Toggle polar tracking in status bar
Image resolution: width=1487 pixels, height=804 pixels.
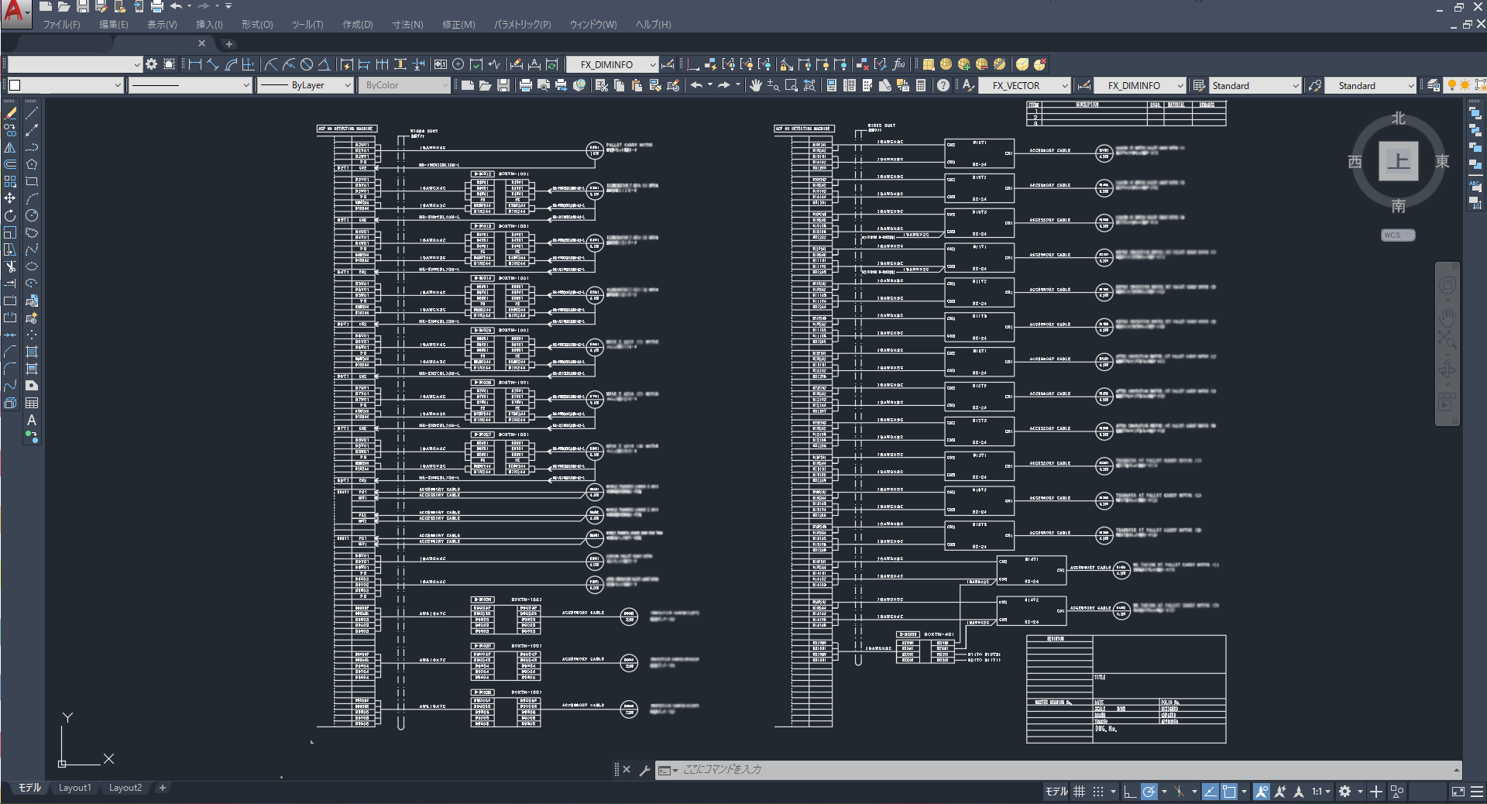1149,792
